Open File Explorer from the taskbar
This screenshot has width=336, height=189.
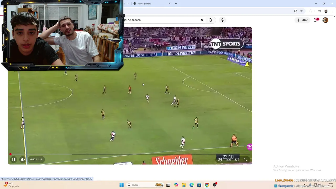tap(184, 185)
